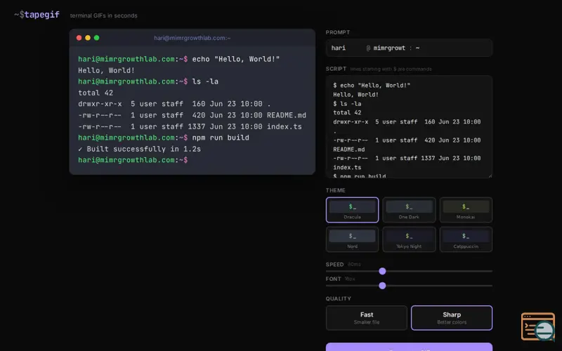Click the green dot in terminal preview
The width and height of the screenshot is (562, 351).
click(96, 38)
